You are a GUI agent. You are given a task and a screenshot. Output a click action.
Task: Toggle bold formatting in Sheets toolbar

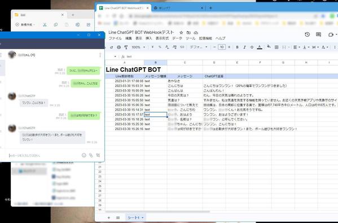click(237, 47)
